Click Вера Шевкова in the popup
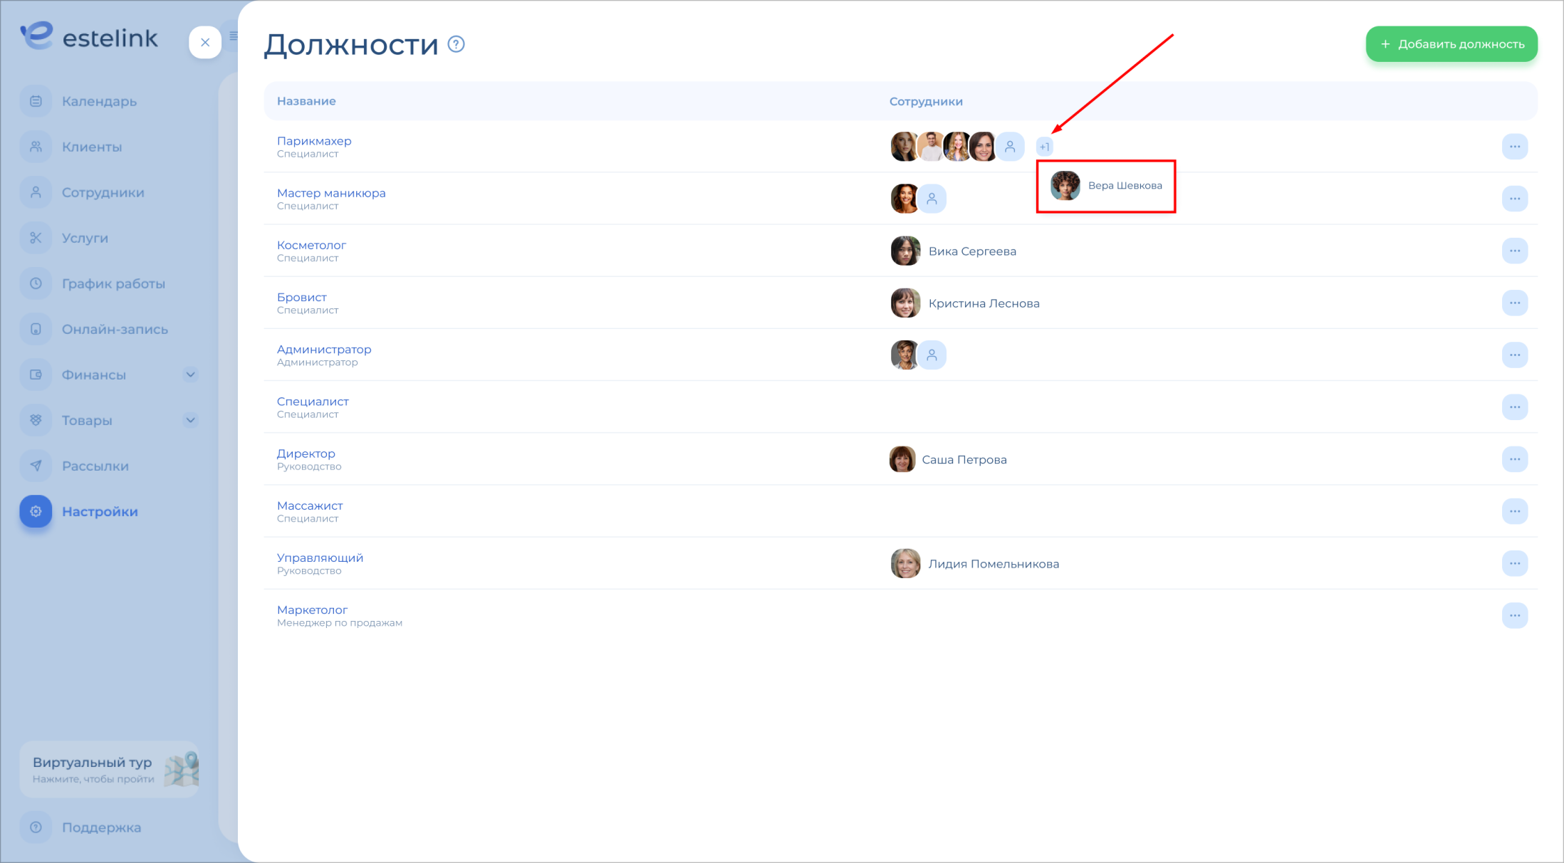1564x863 pixels. point(1106,186)
